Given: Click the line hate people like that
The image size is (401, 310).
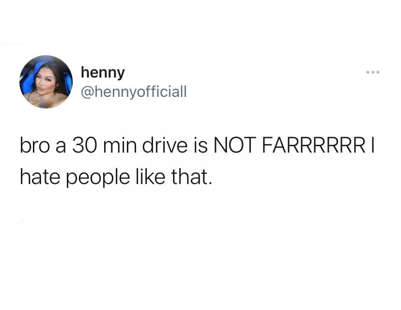Looking at the screenshot, I should pos(116,177).
